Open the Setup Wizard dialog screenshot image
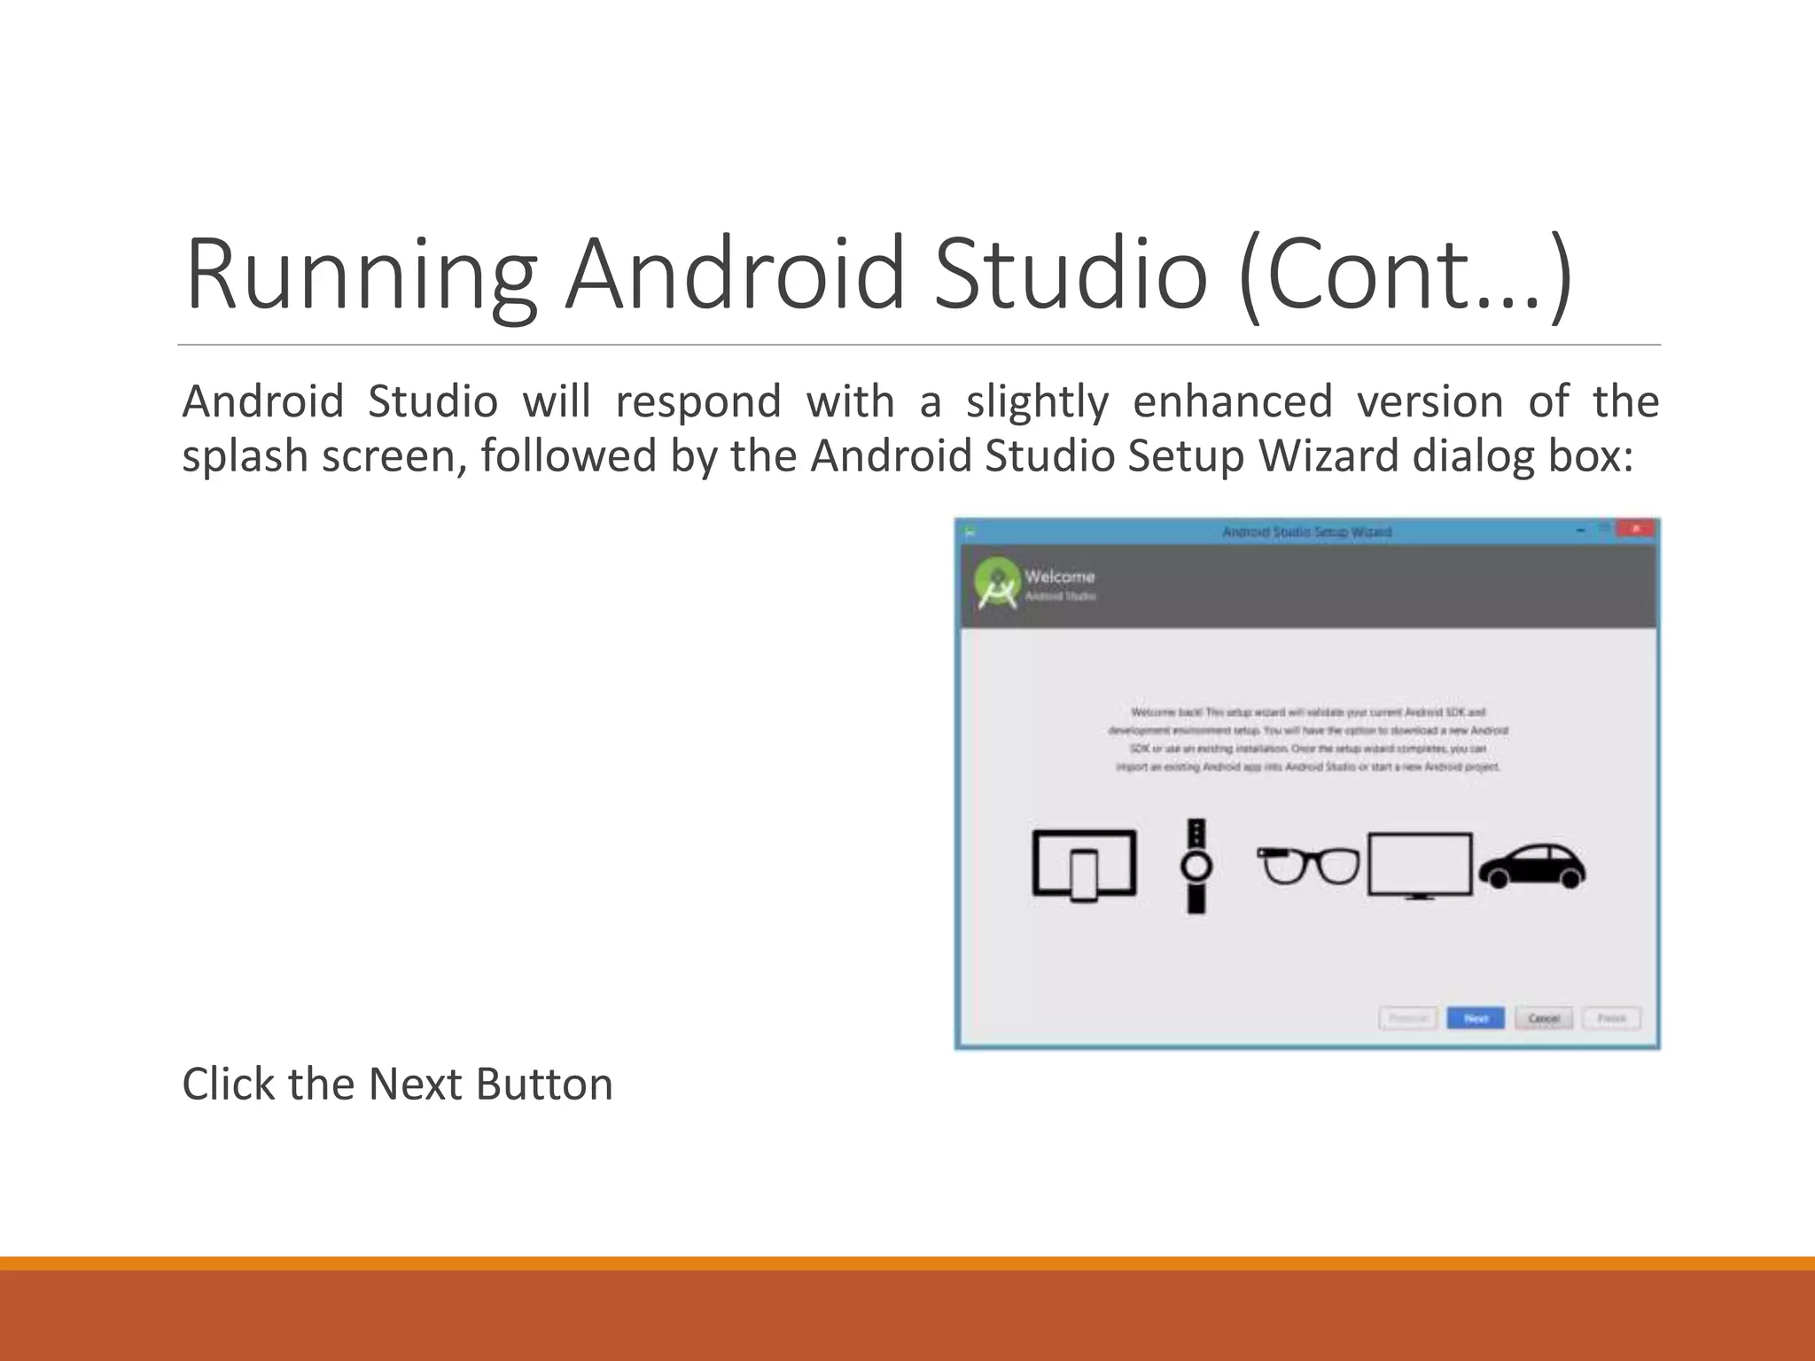The image size is (1815, 1361). point(1307,783)
